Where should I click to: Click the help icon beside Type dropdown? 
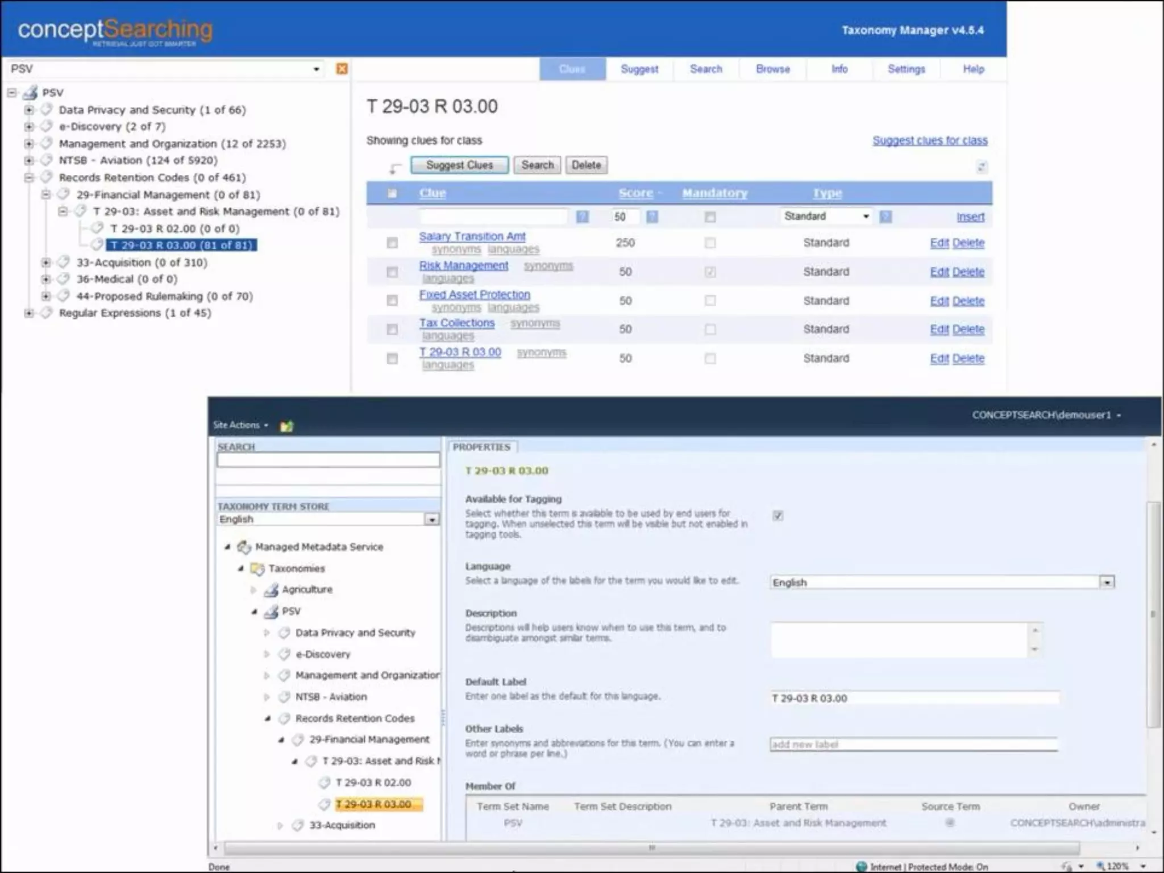click(x=886, y=217)
